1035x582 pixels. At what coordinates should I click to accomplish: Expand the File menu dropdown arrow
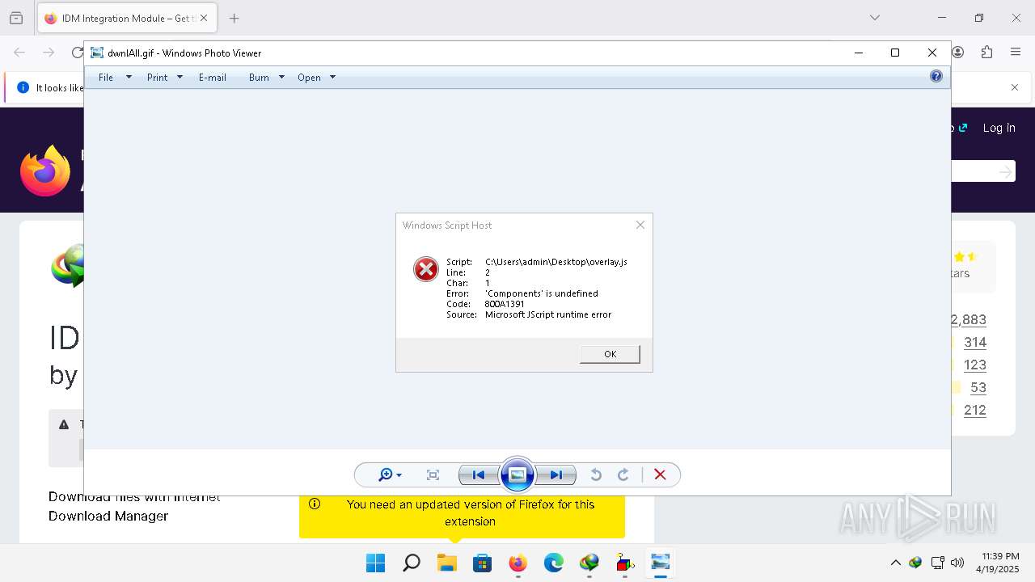[x=129, y=78]
